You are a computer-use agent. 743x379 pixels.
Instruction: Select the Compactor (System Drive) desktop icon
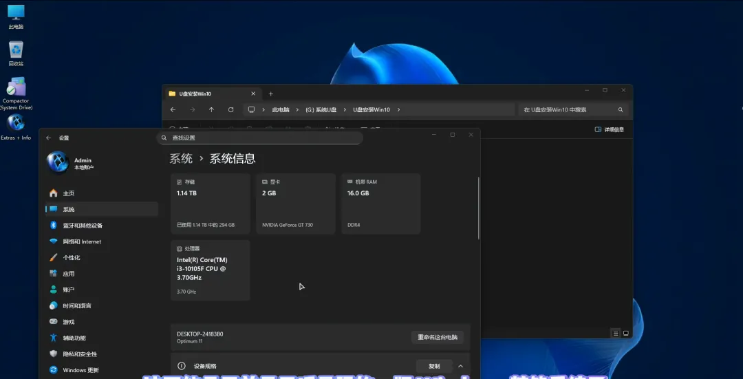16,94
